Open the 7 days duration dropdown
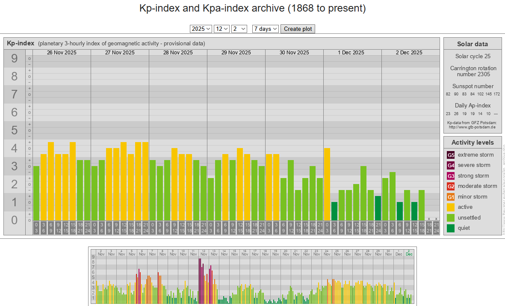This screenshot has width=505, height=306. tap(265, 29)
